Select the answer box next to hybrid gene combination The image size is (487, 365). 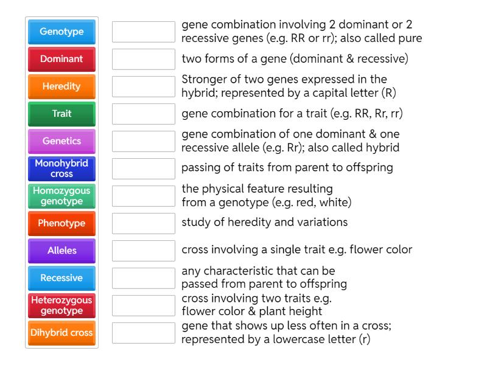click(143, 141)
